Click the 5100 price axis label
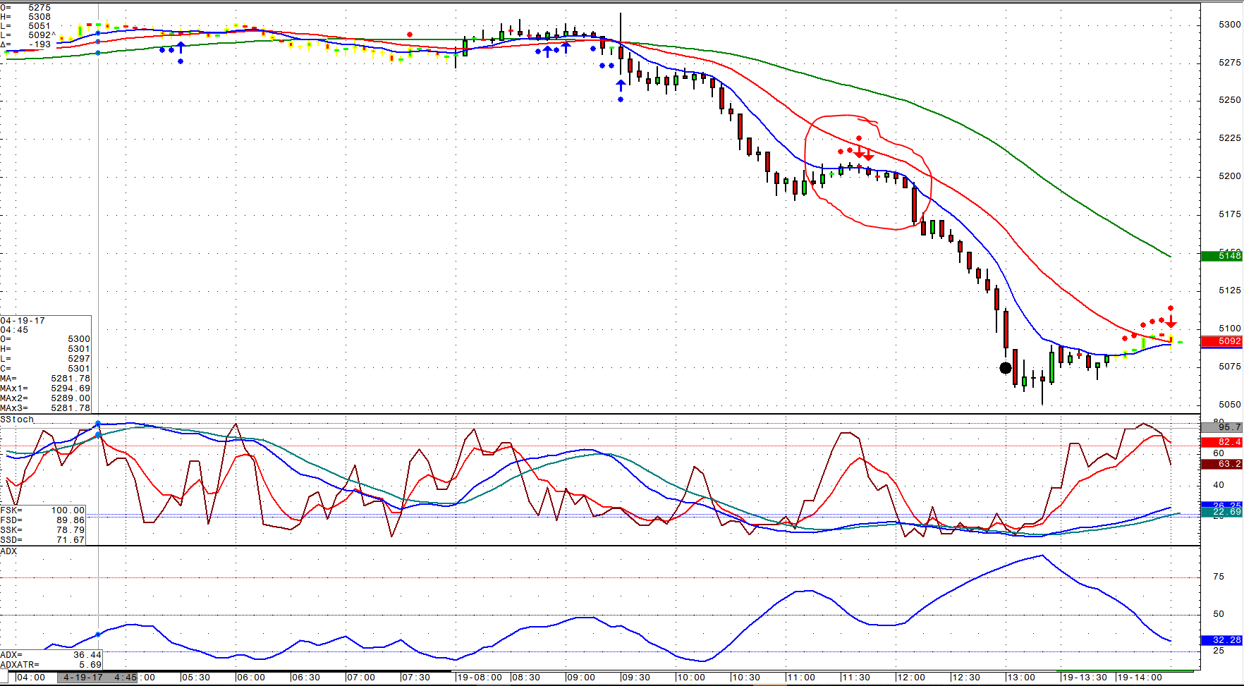This screenshot has width=1244, height=686. (x=1229, y=329)
